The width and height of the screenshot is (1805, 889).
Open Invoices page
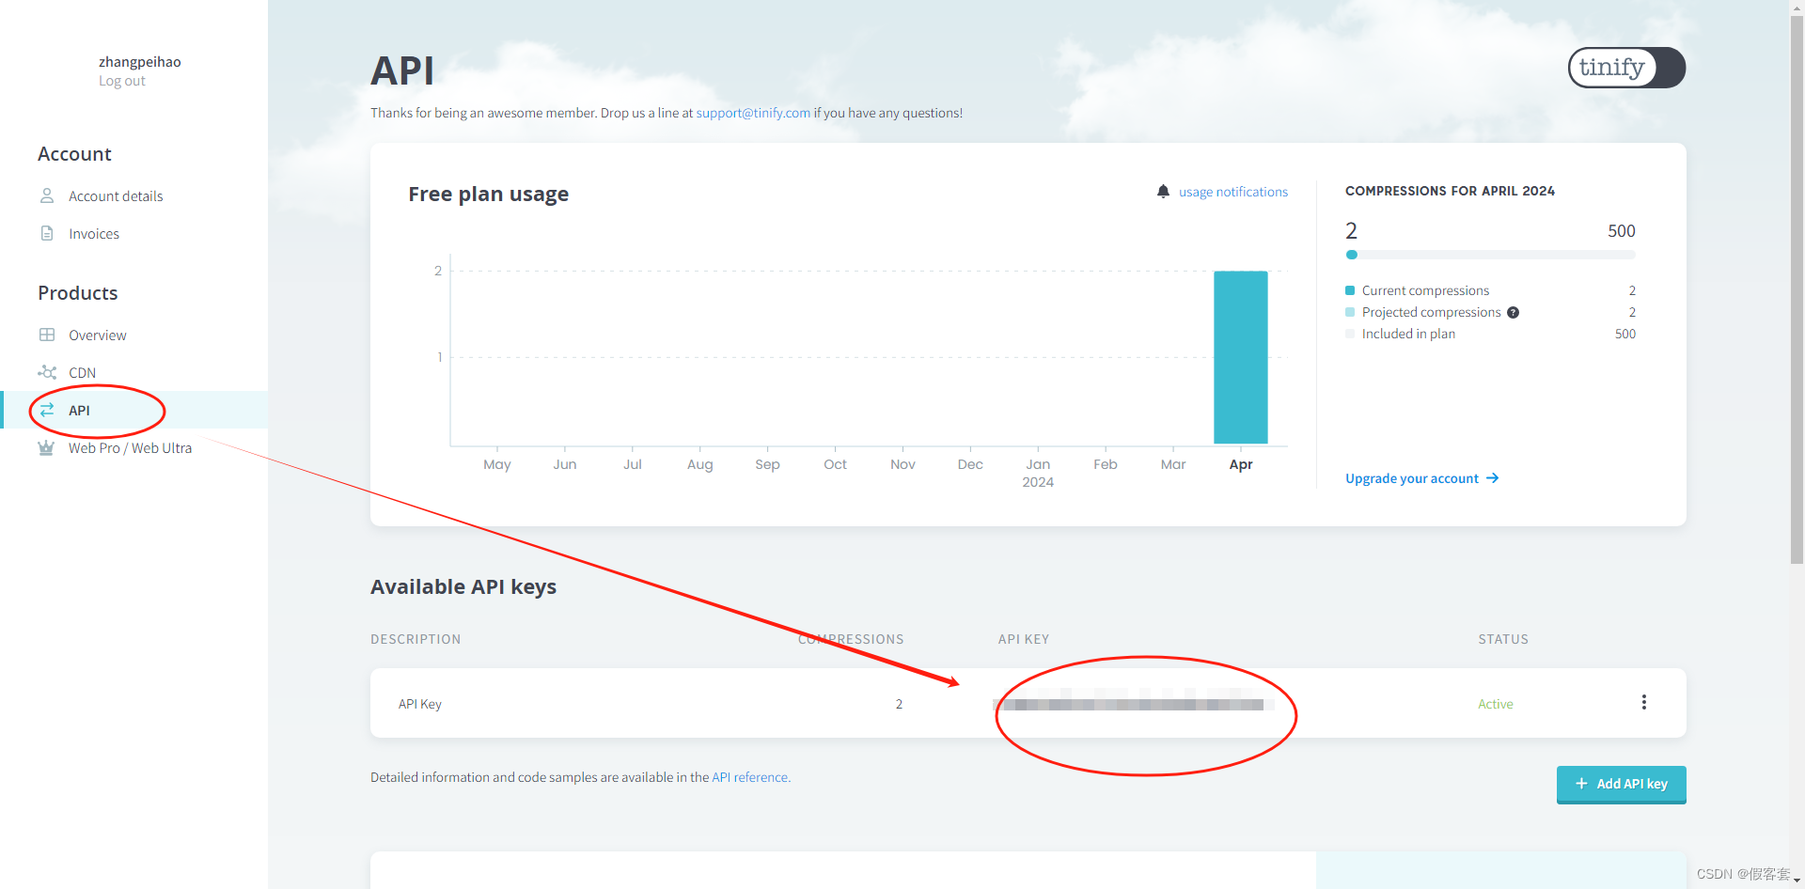(x=94, y=233)
